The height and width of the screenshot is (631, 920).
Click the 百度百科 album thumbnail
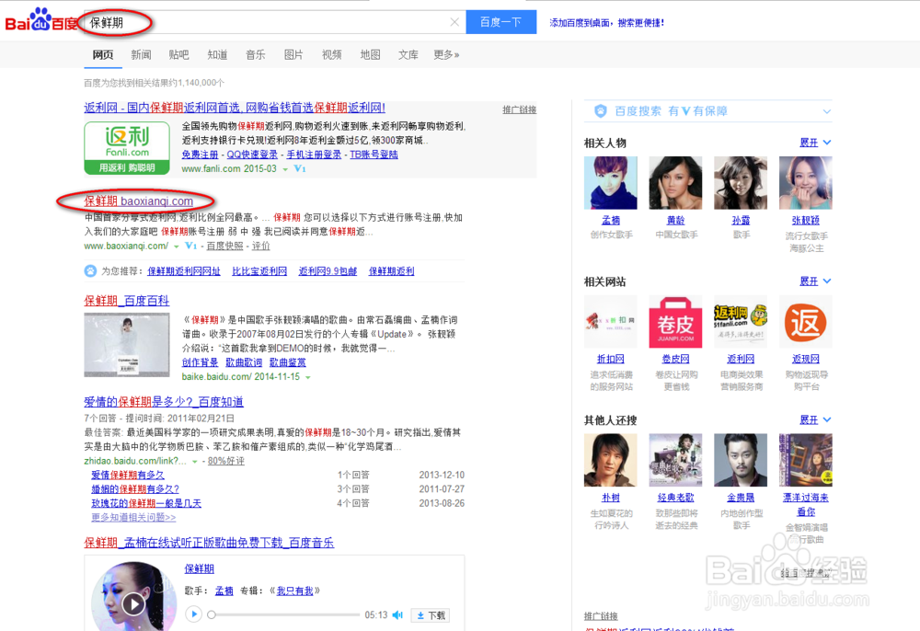click(x=127, y=345)
